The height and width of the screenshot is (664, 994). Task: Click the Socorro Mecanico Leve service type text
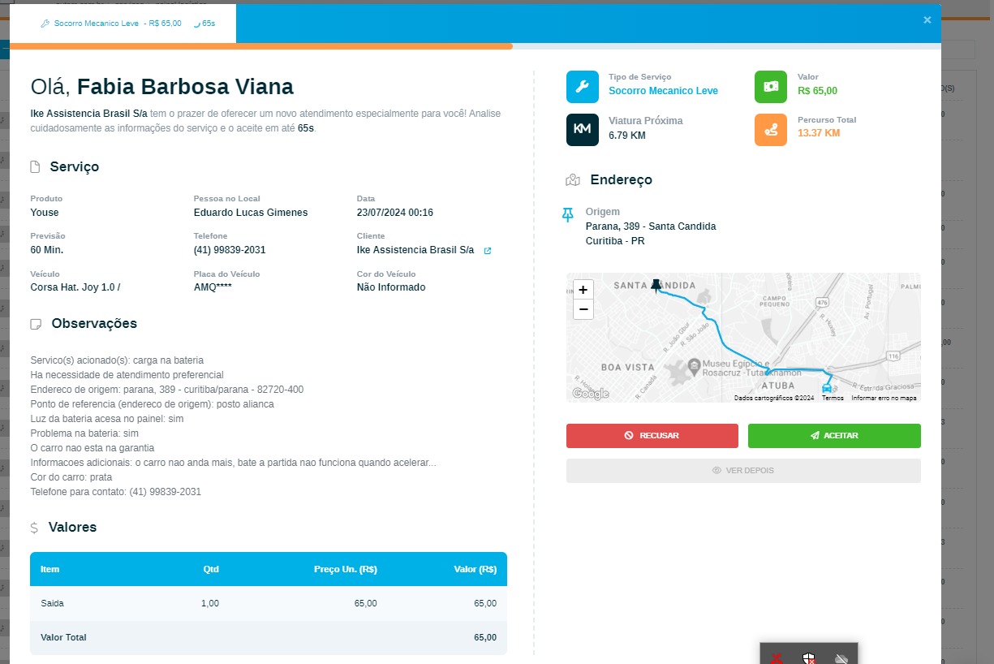[663, 91]
